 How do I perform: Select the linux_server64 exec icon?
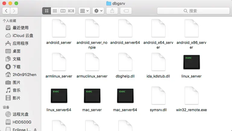click(59, 96)
